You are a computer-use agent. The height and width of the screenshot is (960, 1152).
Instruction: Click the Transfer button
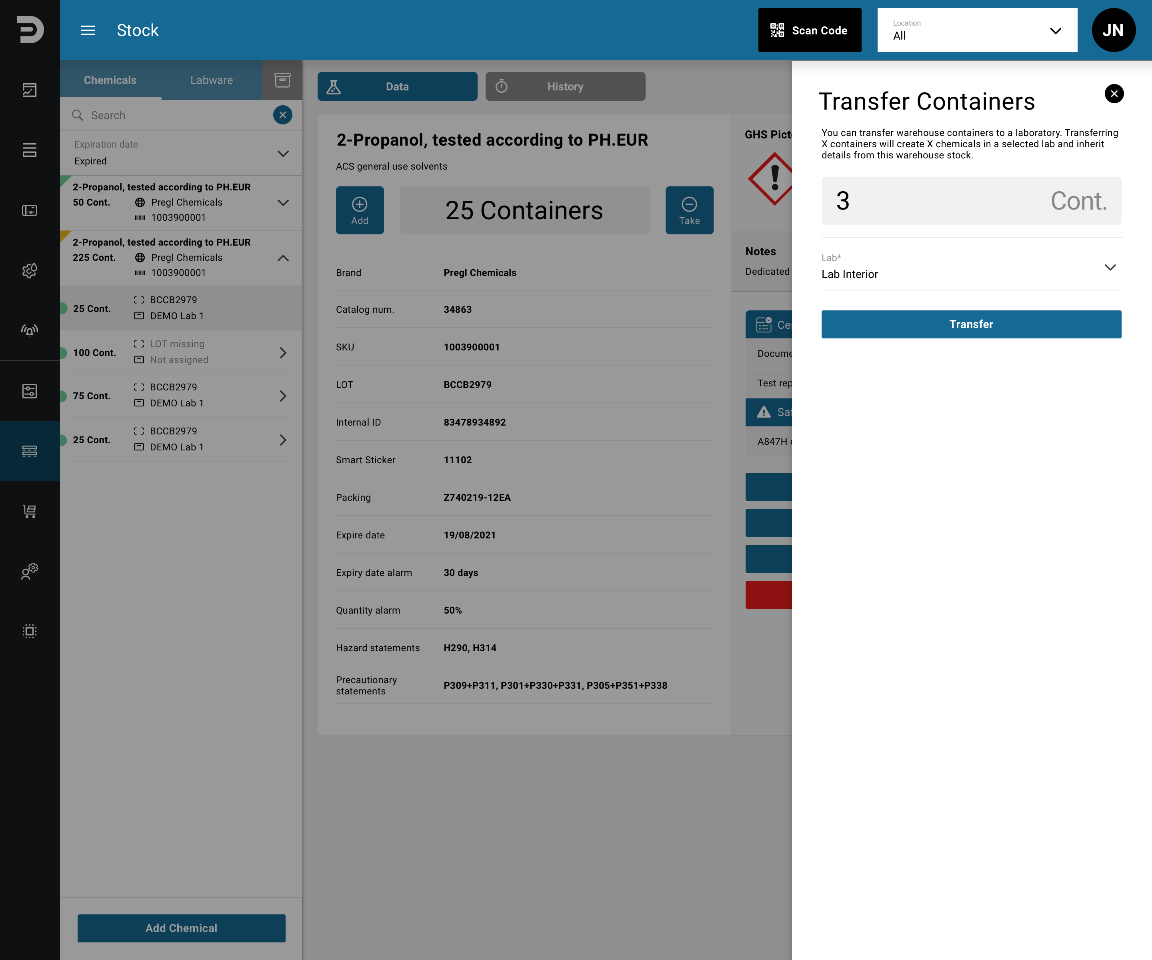pyautogui.click(x=971, y=324)
